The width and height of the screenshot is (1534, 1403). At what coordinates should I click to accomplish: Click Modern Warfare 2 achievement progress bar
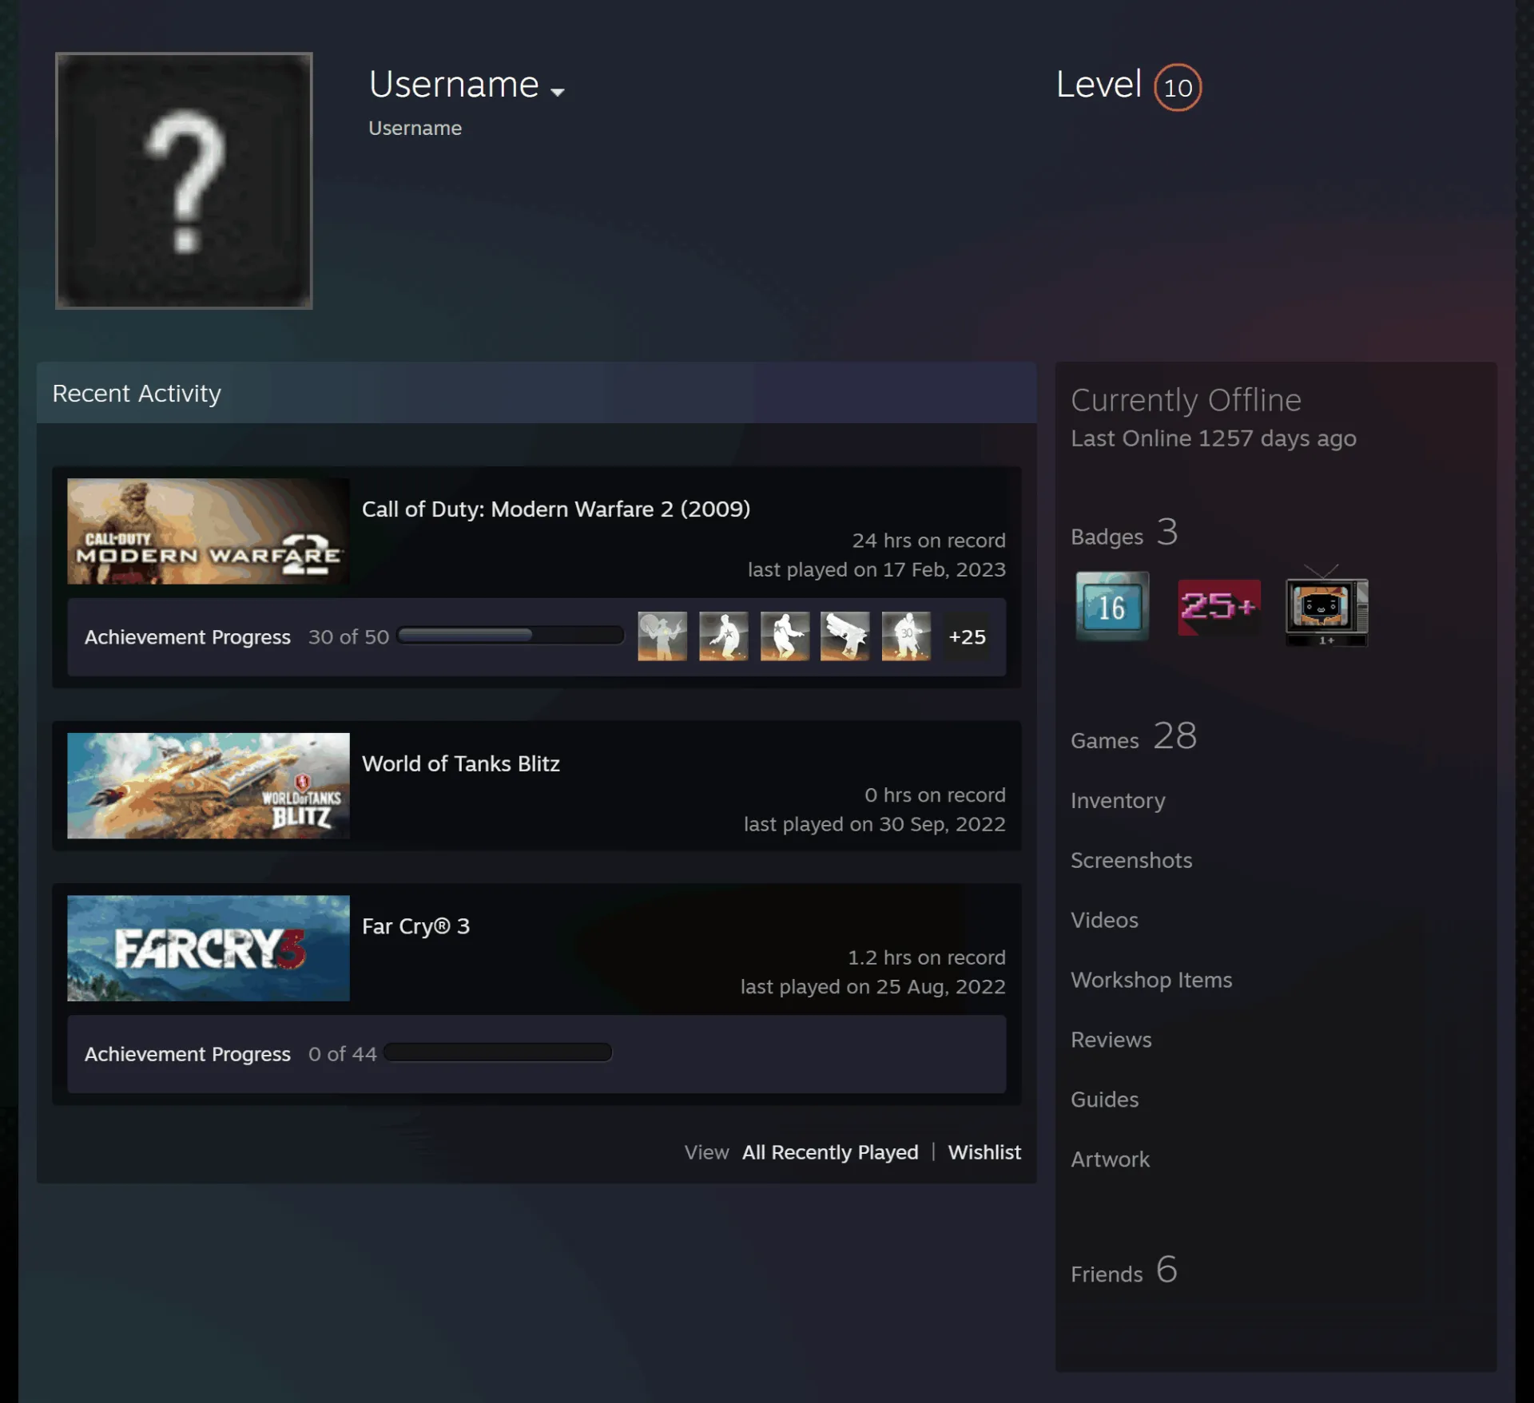(511, 636)
